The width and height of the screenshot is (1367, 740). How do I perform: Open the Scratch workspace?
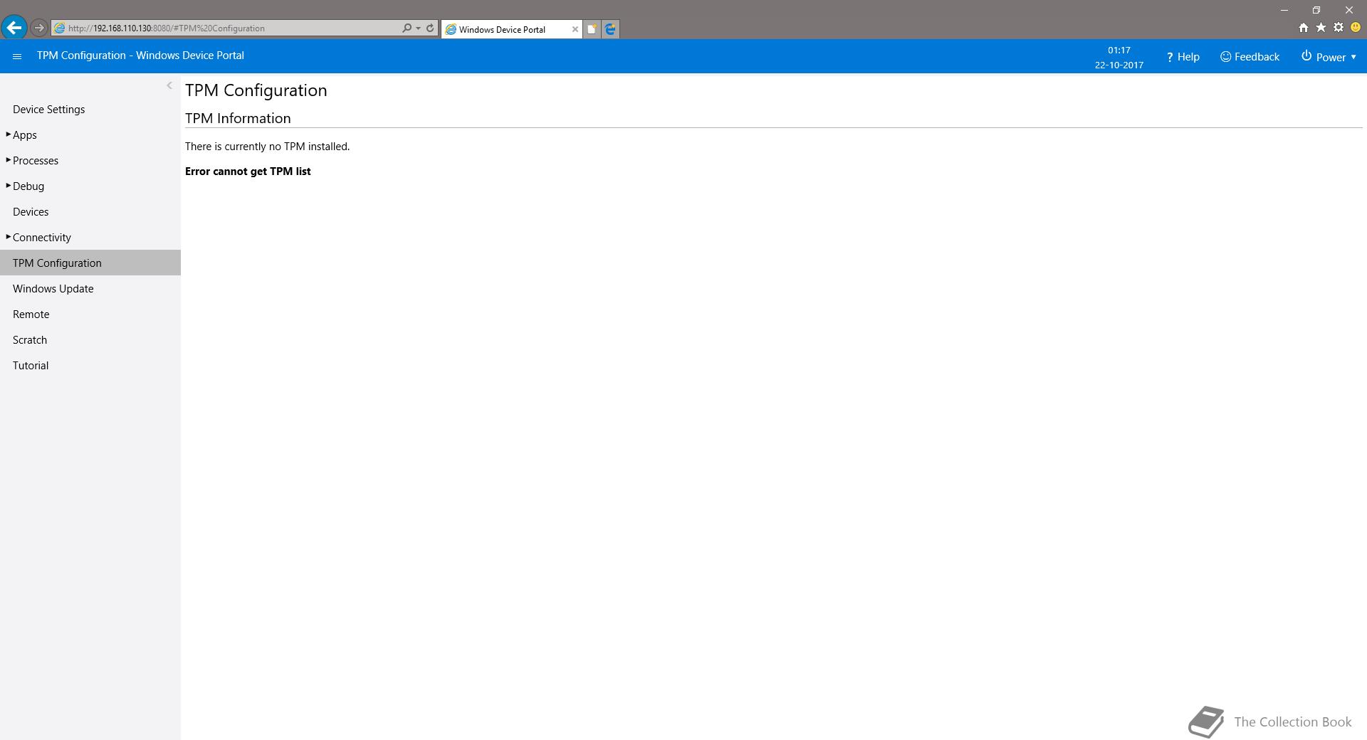(x=30, y=339)
